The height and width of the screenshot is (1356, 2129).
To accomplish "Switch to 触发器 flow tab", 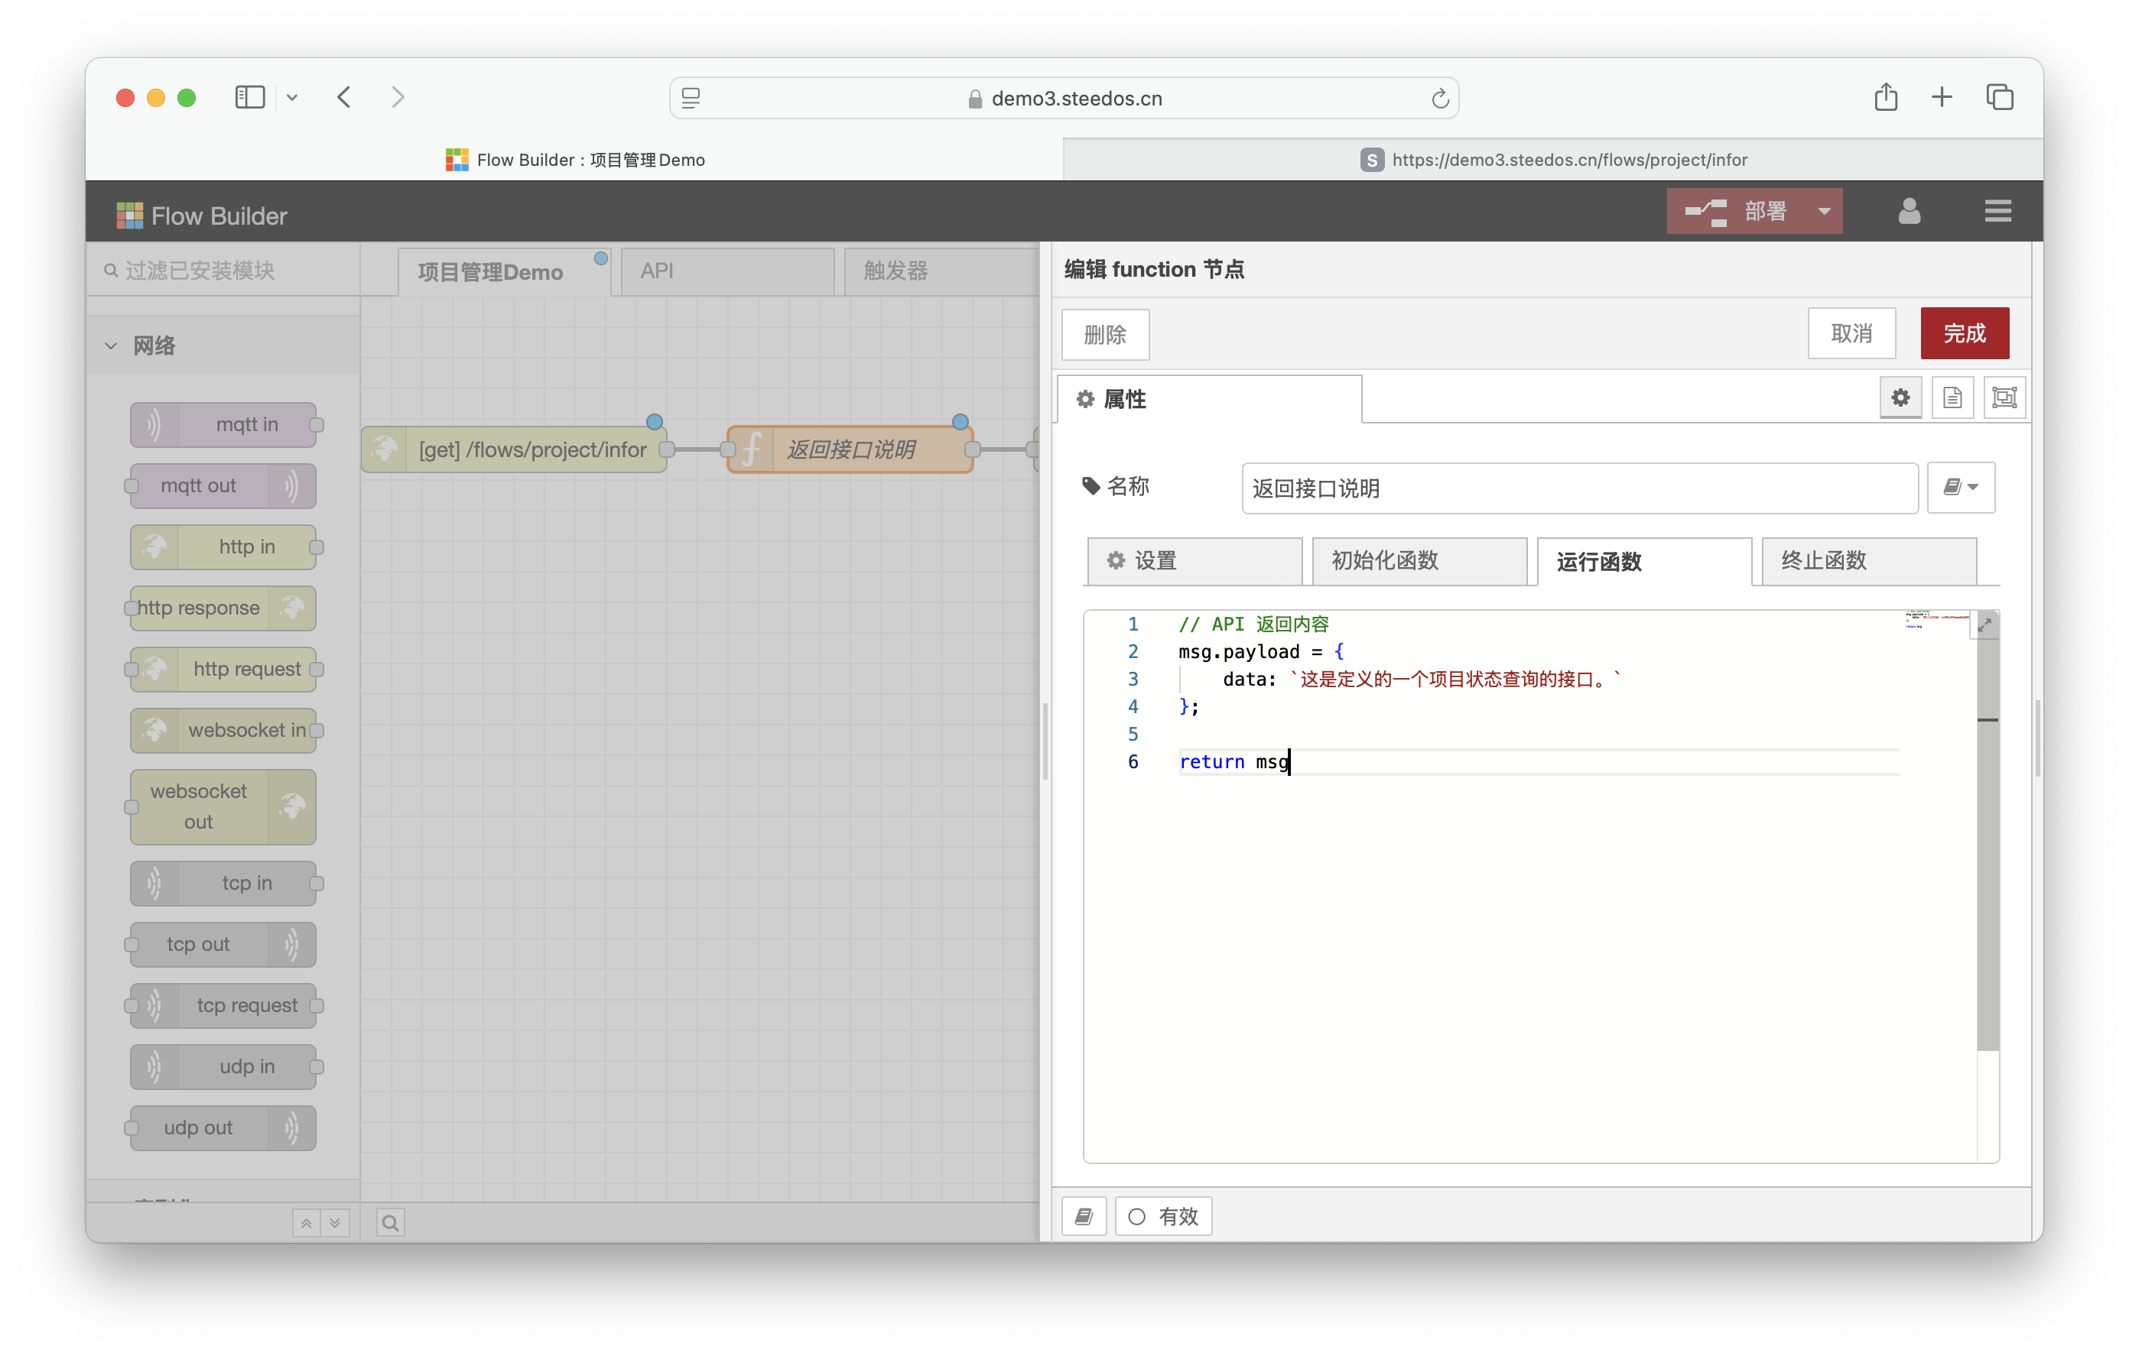I will (941, 271).
